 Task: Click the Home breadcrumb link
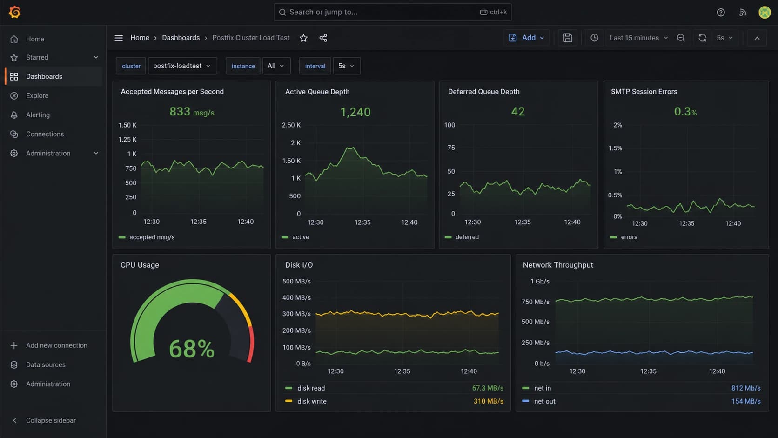pos(140,38)
